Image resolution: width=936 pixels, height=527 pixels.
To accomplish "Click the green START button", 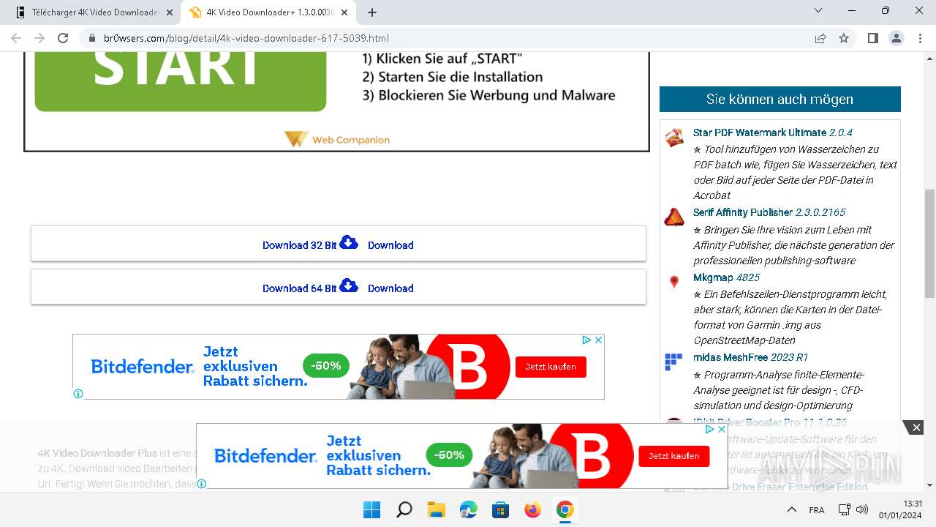I will click(x=180, y=81).
